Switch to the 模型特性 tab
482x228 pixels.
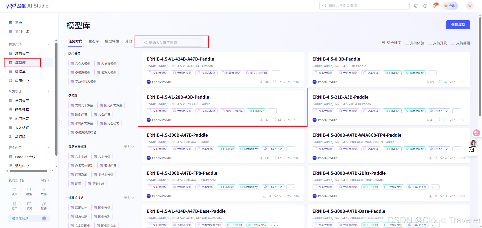[112, 41]
